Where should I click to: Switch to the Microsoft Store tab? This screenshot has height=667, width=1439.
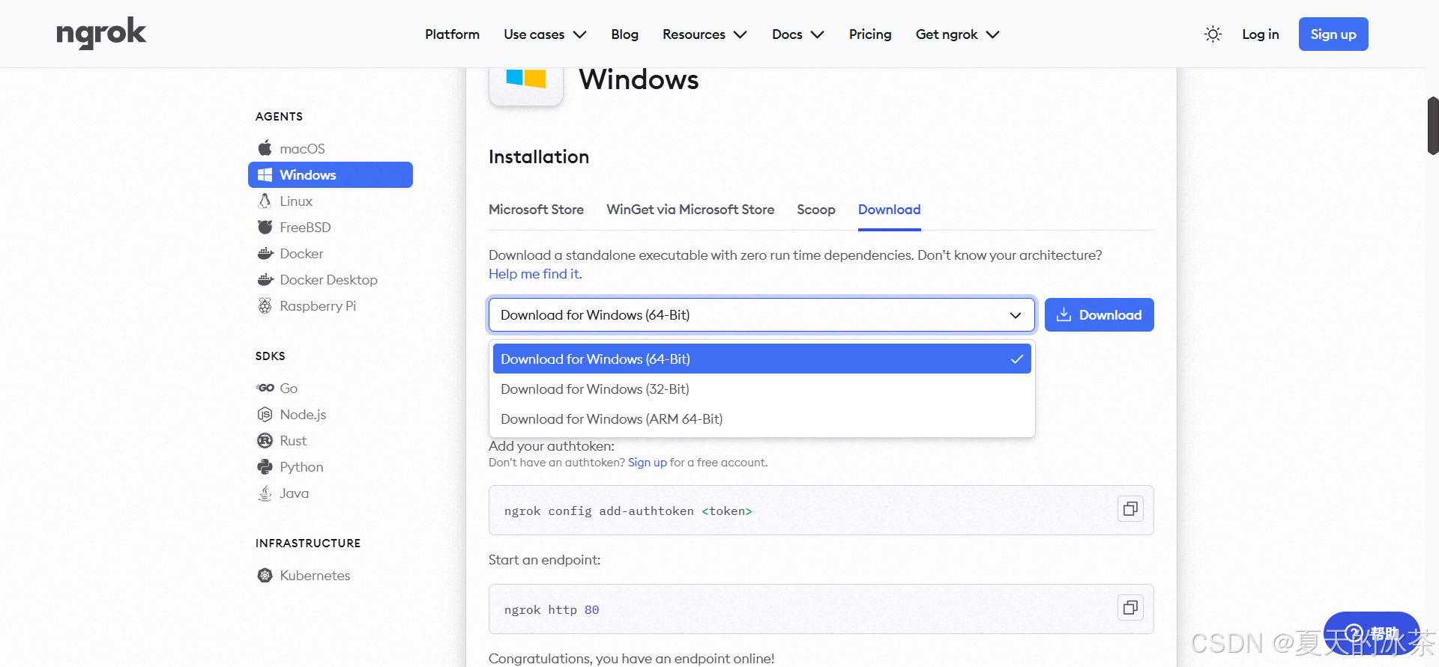pos(536,210)
